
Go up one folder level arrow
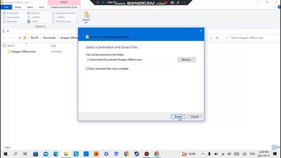coord(19,38)
